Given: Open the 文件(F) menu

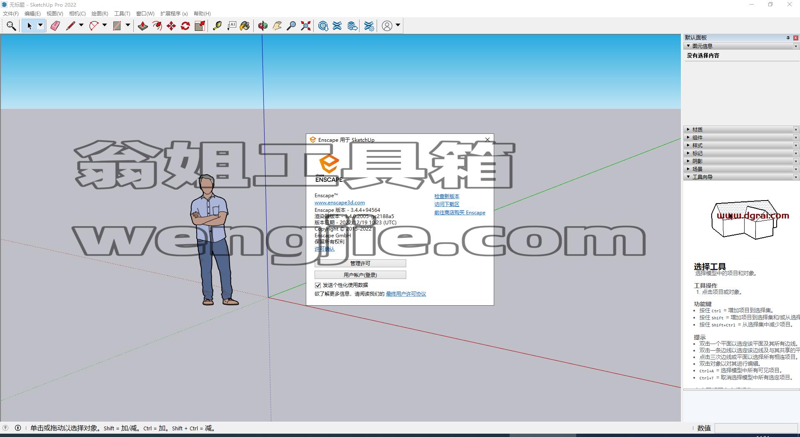Looking at the screenshot, I should pos(11,14).
